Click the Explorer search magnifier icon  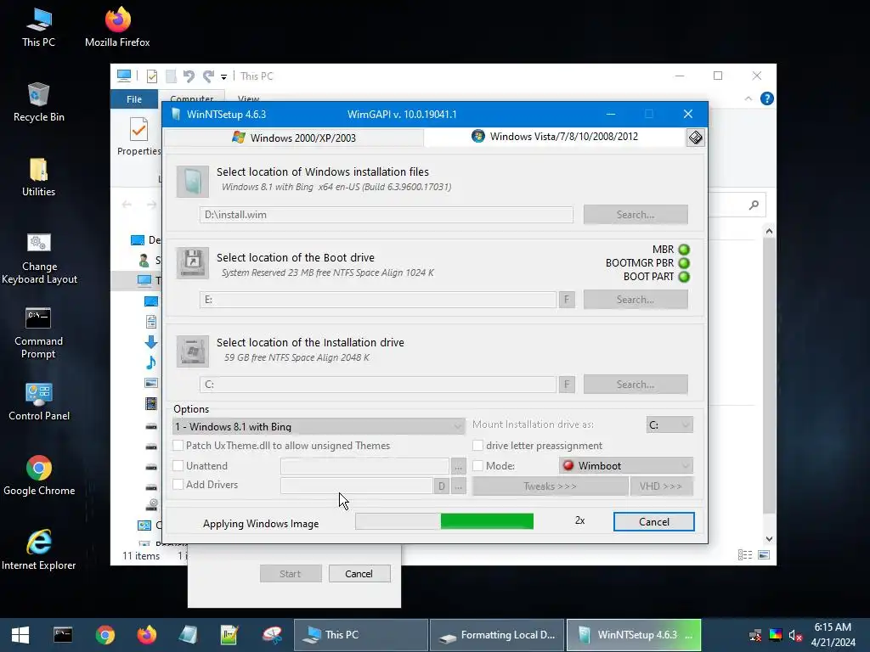[x=754, y=205]
